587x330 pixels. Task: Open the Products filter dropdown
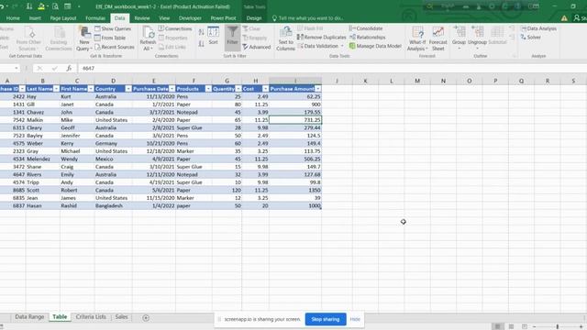point(208,89)
